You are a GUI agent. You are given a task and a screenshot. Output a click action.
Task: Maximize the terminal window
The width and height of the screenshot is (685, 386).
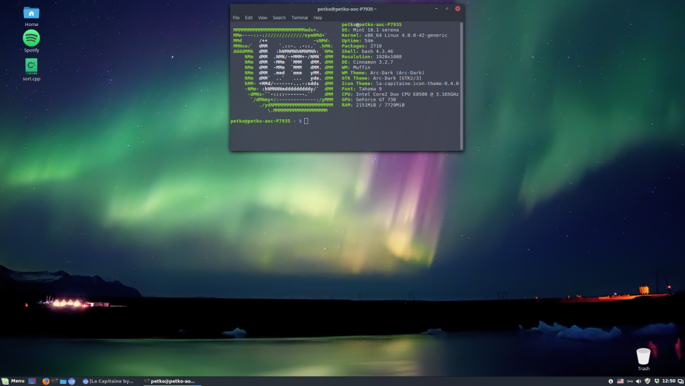447,9
